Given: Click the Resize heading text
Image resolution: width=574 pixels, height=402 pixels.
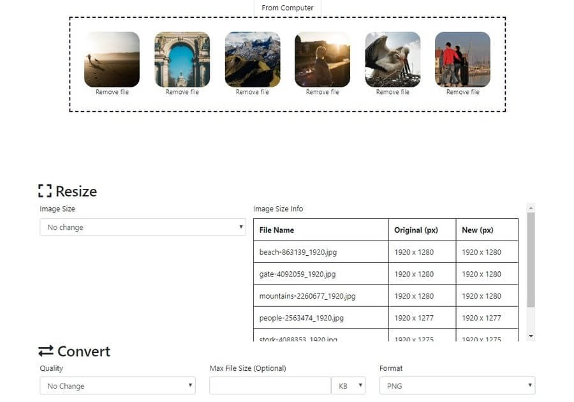Looking at the screenshot, I should (76, 191).
